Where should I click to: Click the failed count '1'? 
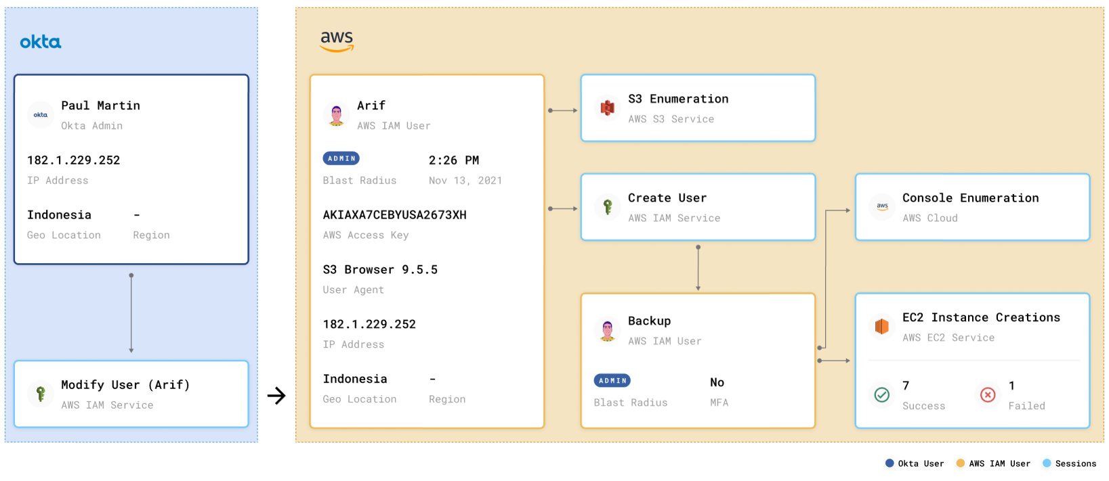click(1012, 386)
